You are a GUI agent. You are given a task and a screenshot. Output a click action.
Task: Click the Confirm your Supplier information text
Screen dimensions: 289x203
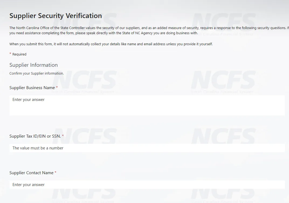pyautogui.click(x=36, y=73)
